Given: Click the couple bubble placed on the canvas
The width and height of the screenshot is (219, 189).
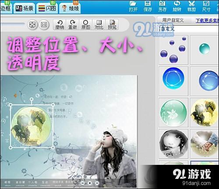Looking at the screenshot, I should (32, 126).
